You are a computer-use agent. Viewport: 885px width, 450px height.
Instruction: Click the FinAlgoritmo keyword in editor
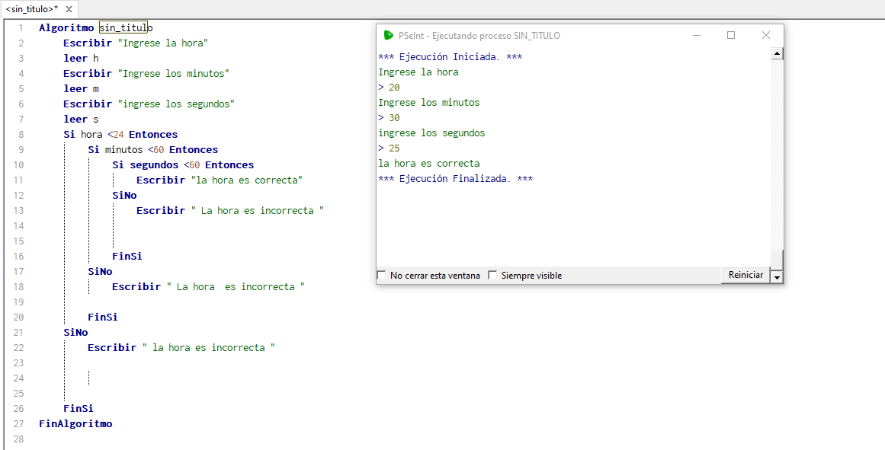pos(75,424)
